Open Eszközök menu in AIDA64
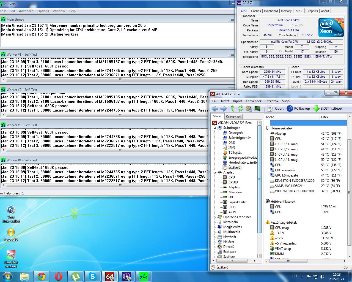This screenshot has height=282, width=352. pos(272,101)
